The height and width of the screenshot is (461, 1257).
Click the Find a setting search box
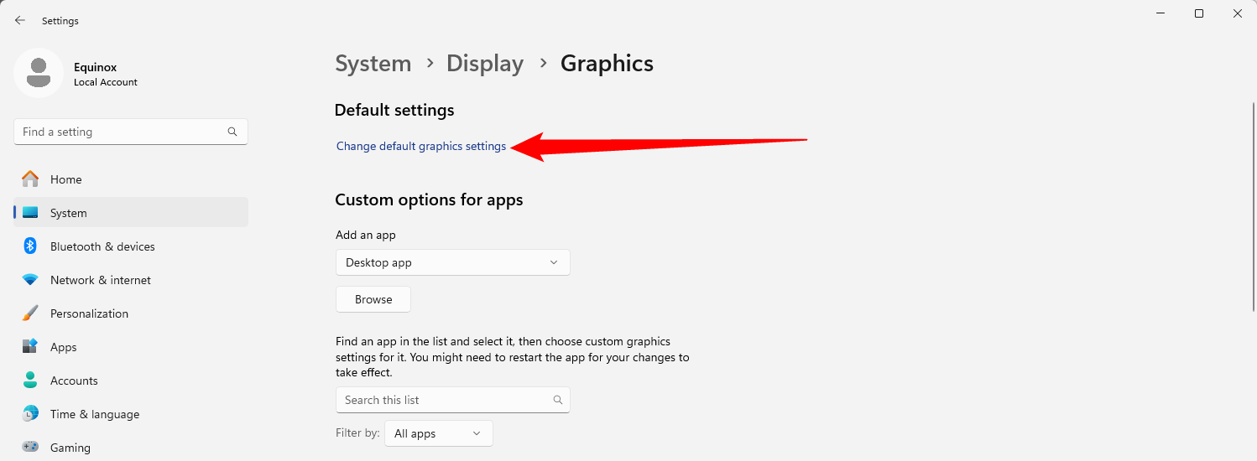point(131,132)
